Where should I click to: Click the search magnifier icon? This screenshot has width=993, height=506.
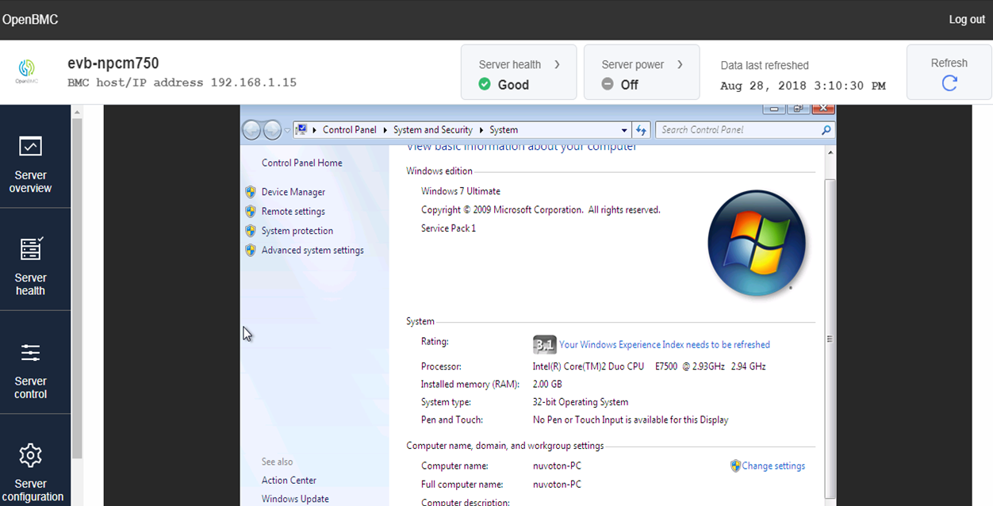tap(826, 130)
